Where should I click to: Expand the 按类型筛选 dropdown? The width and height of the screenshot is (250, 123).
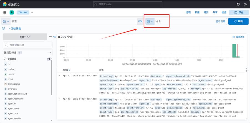[27, 53]
